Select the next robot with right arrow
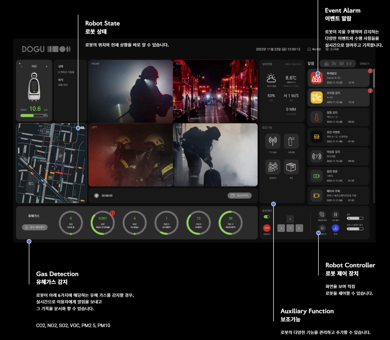390x340 pixels. coord(47,66)
